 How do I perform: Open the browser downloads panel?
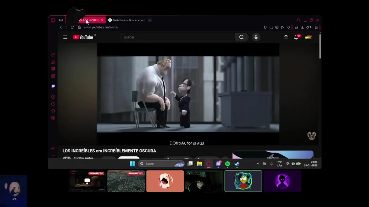point(302,27)
